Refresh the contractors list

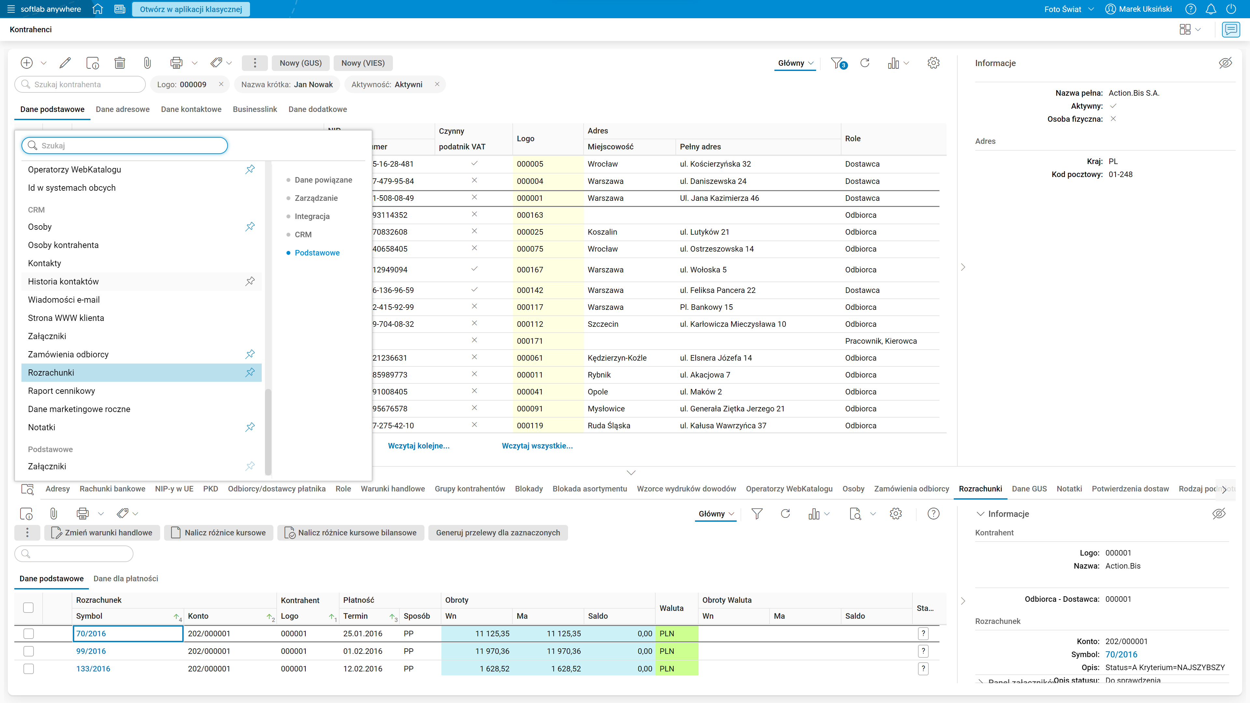[864, 63]
